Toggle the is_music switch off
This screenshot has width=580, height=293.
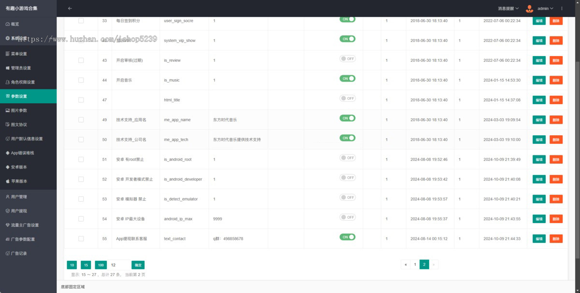click(x=348, y=78)
